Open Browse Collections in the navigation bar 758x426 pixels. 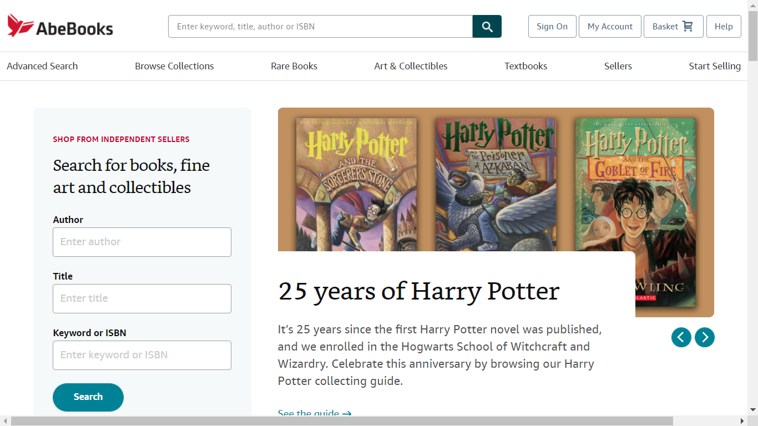pos(174,66)
